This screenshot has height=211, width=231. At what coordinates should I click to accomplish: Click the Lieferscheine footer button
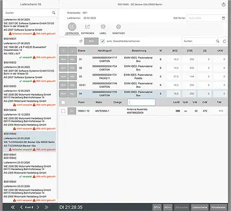(x=200, y=208)
